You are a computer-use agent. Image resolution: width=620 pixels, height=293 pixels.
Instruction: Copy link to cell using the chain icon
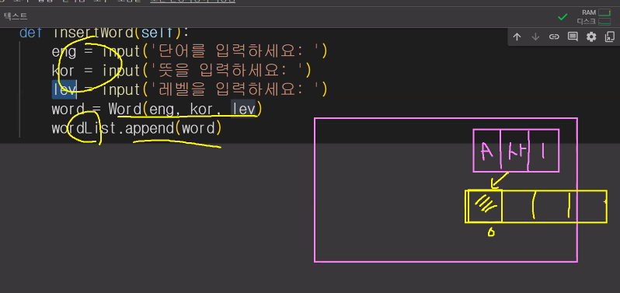[554, 37]
